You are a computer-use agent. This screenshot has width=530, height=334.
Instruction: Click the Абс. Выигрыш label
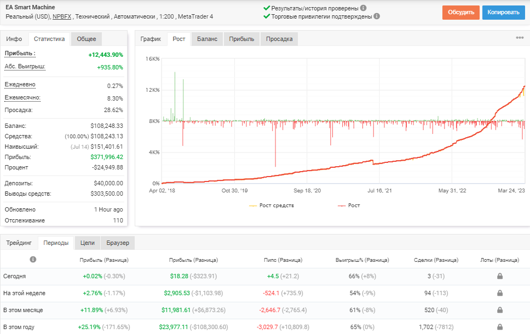(x=25, y=67)
